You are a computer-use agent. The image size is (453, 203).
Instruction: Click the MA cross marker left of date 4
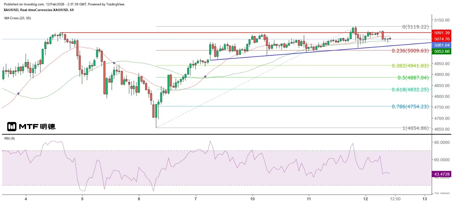[x=18, y=93]
